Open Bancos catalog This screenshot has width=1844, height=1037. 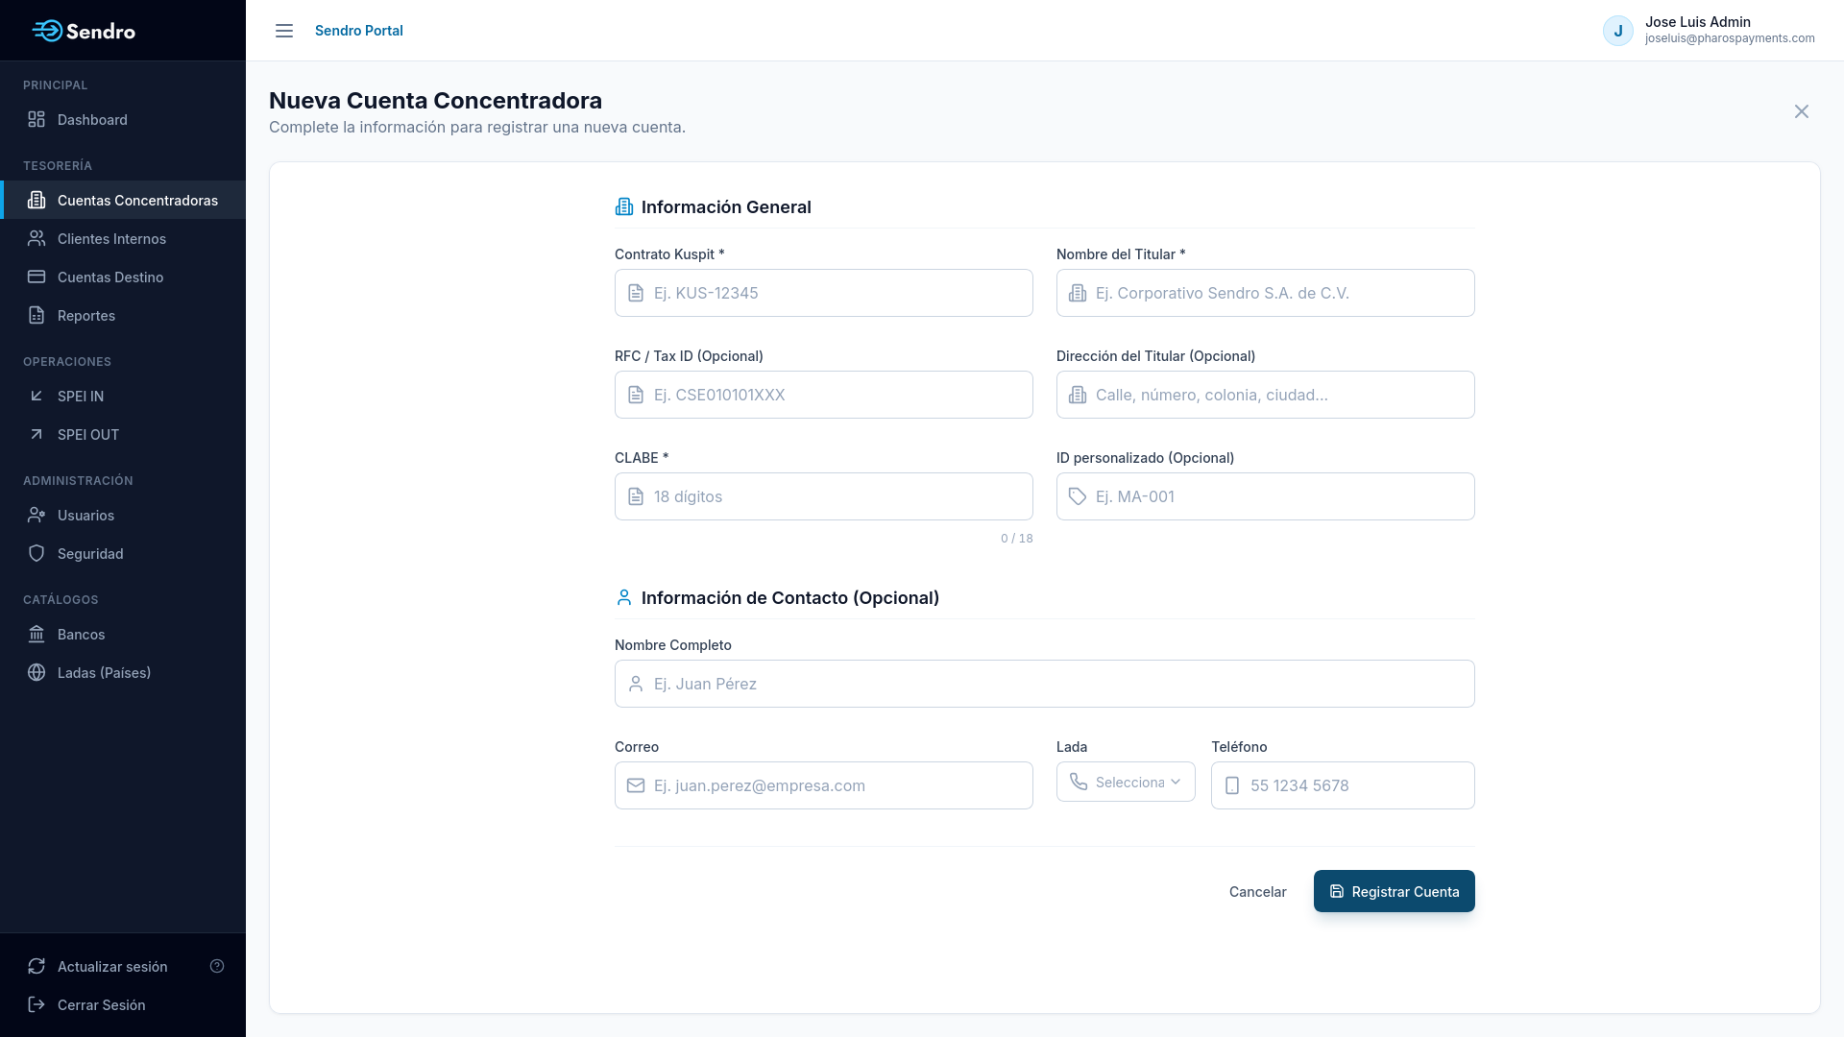tap(123, 634)
